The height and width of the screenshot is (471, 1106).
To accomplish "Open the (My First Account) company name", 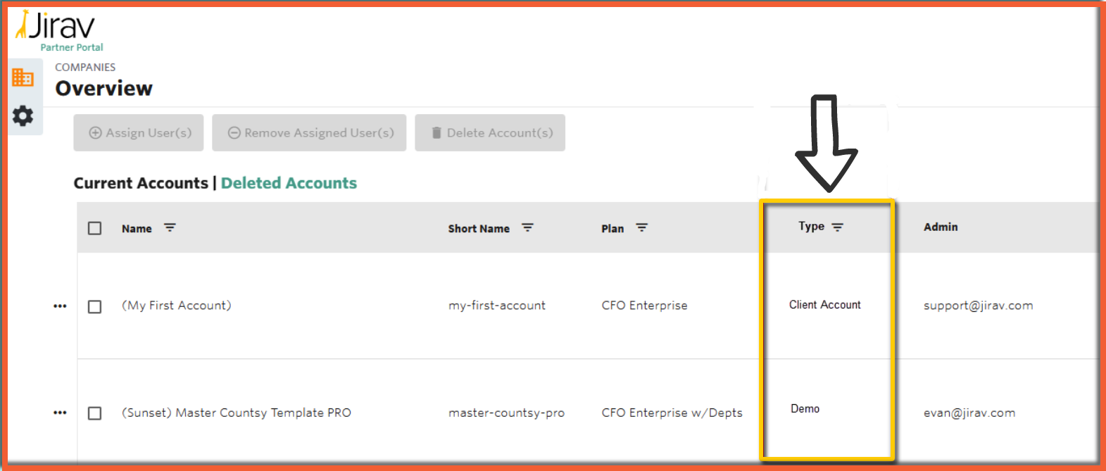I will (x=176, y=306).
